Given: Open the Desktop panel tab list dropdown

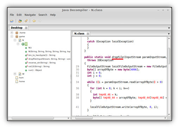Looking at the screenshot, I should 169,28.
